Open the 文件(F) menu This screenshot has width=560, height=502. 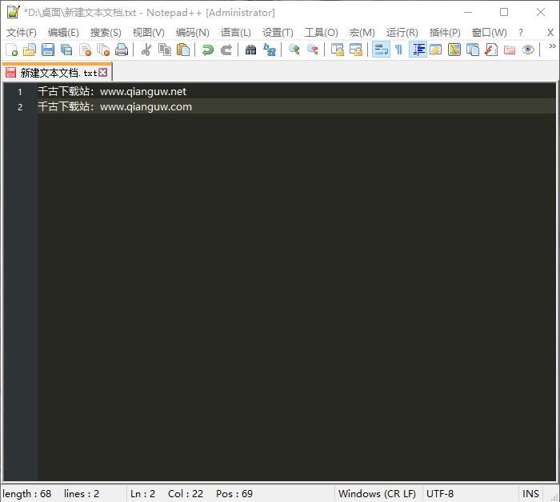point(22,33)
